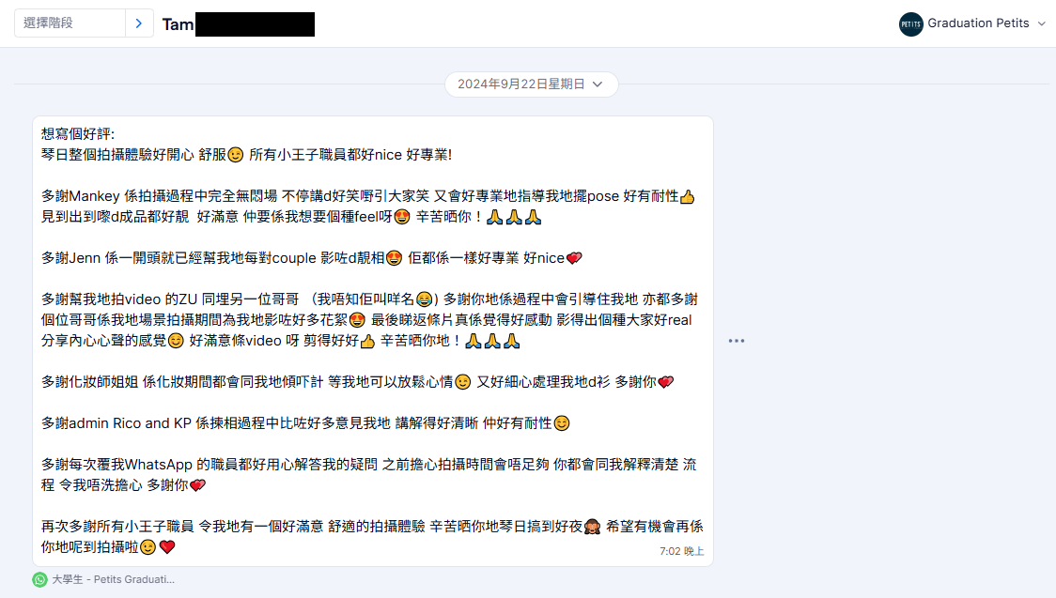Select the 想寫個好評 opening line

[x=78, y=134]
